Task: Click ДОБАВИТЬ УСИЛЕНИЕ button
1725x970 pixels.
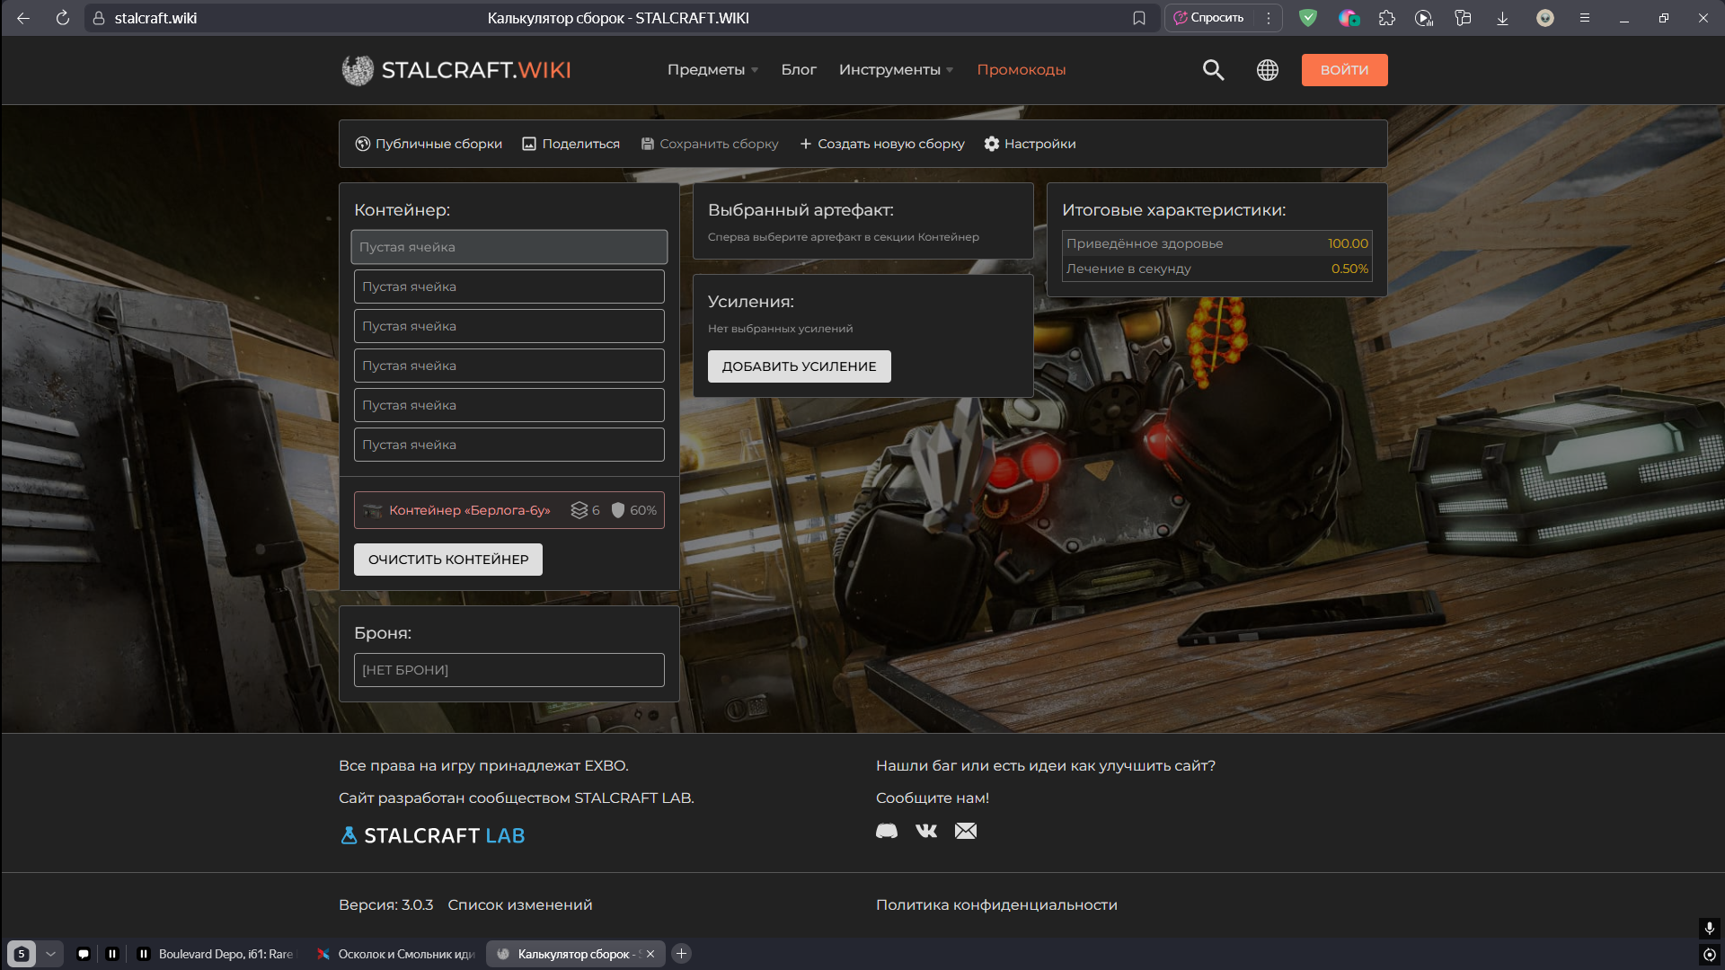Action: (799, 366)
